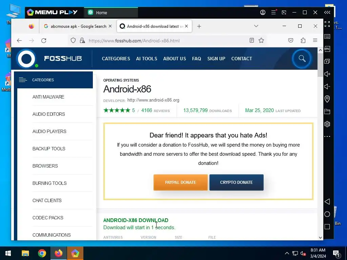Image resolution: width=347 pixels, height=260 pixels.
Task: Select the Android-x86 download tab
Action: [x=154, y=26]
